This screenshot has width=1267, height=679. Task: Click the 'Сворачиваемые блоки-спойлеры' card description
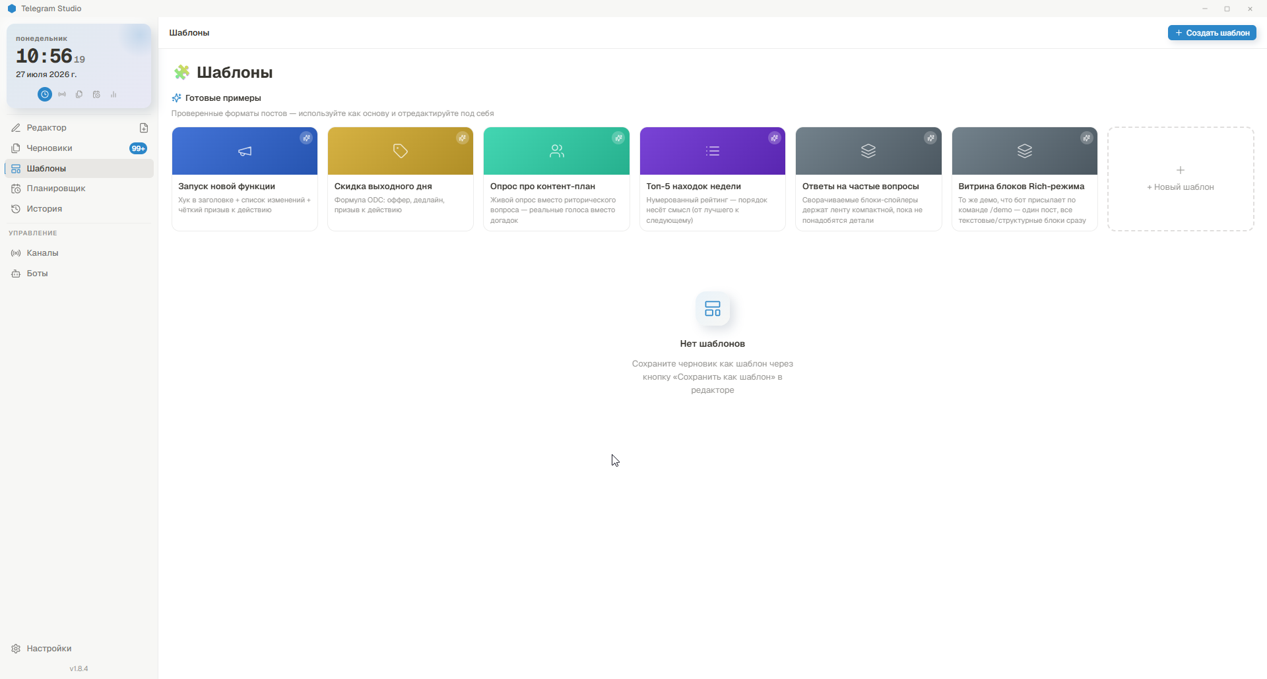coord(862,210)
